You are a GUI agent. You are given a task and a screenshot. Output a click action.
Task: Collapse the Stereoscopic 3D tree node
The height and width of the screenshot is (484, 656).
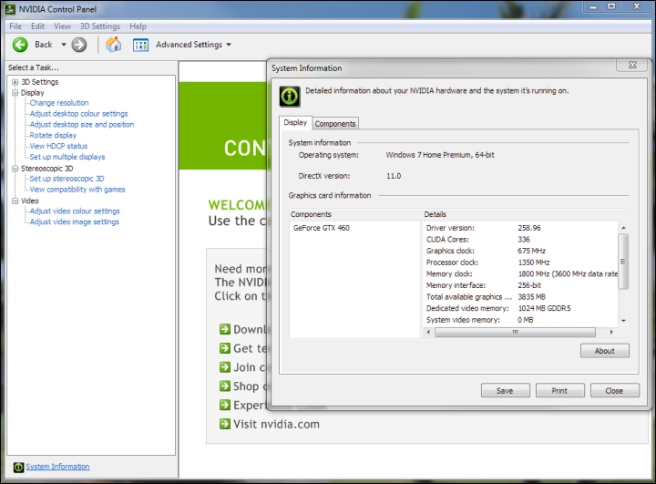click(15, 169)
